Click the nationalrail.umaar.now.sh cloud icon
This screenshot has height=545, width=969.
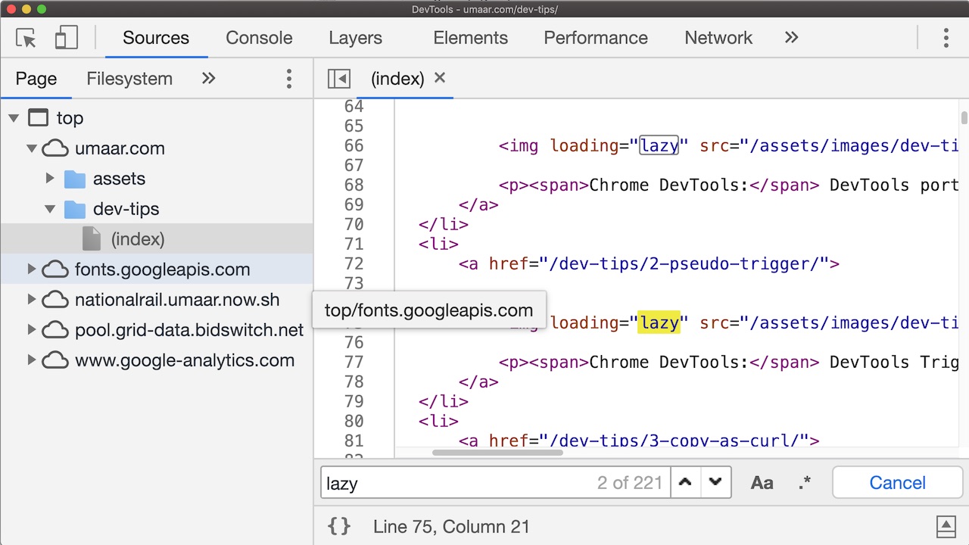[x=55, y=300]
